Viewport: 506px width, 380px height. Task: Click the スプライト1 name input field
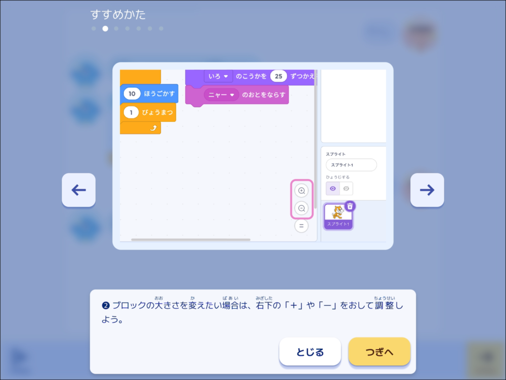[x=351, y=165]
